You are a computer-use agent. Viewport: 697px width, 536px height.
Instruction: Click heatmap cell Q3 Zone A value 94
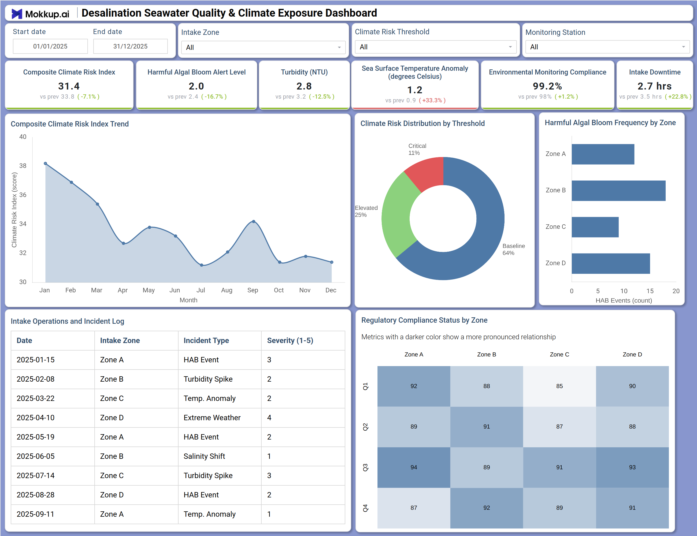(414, 467)
